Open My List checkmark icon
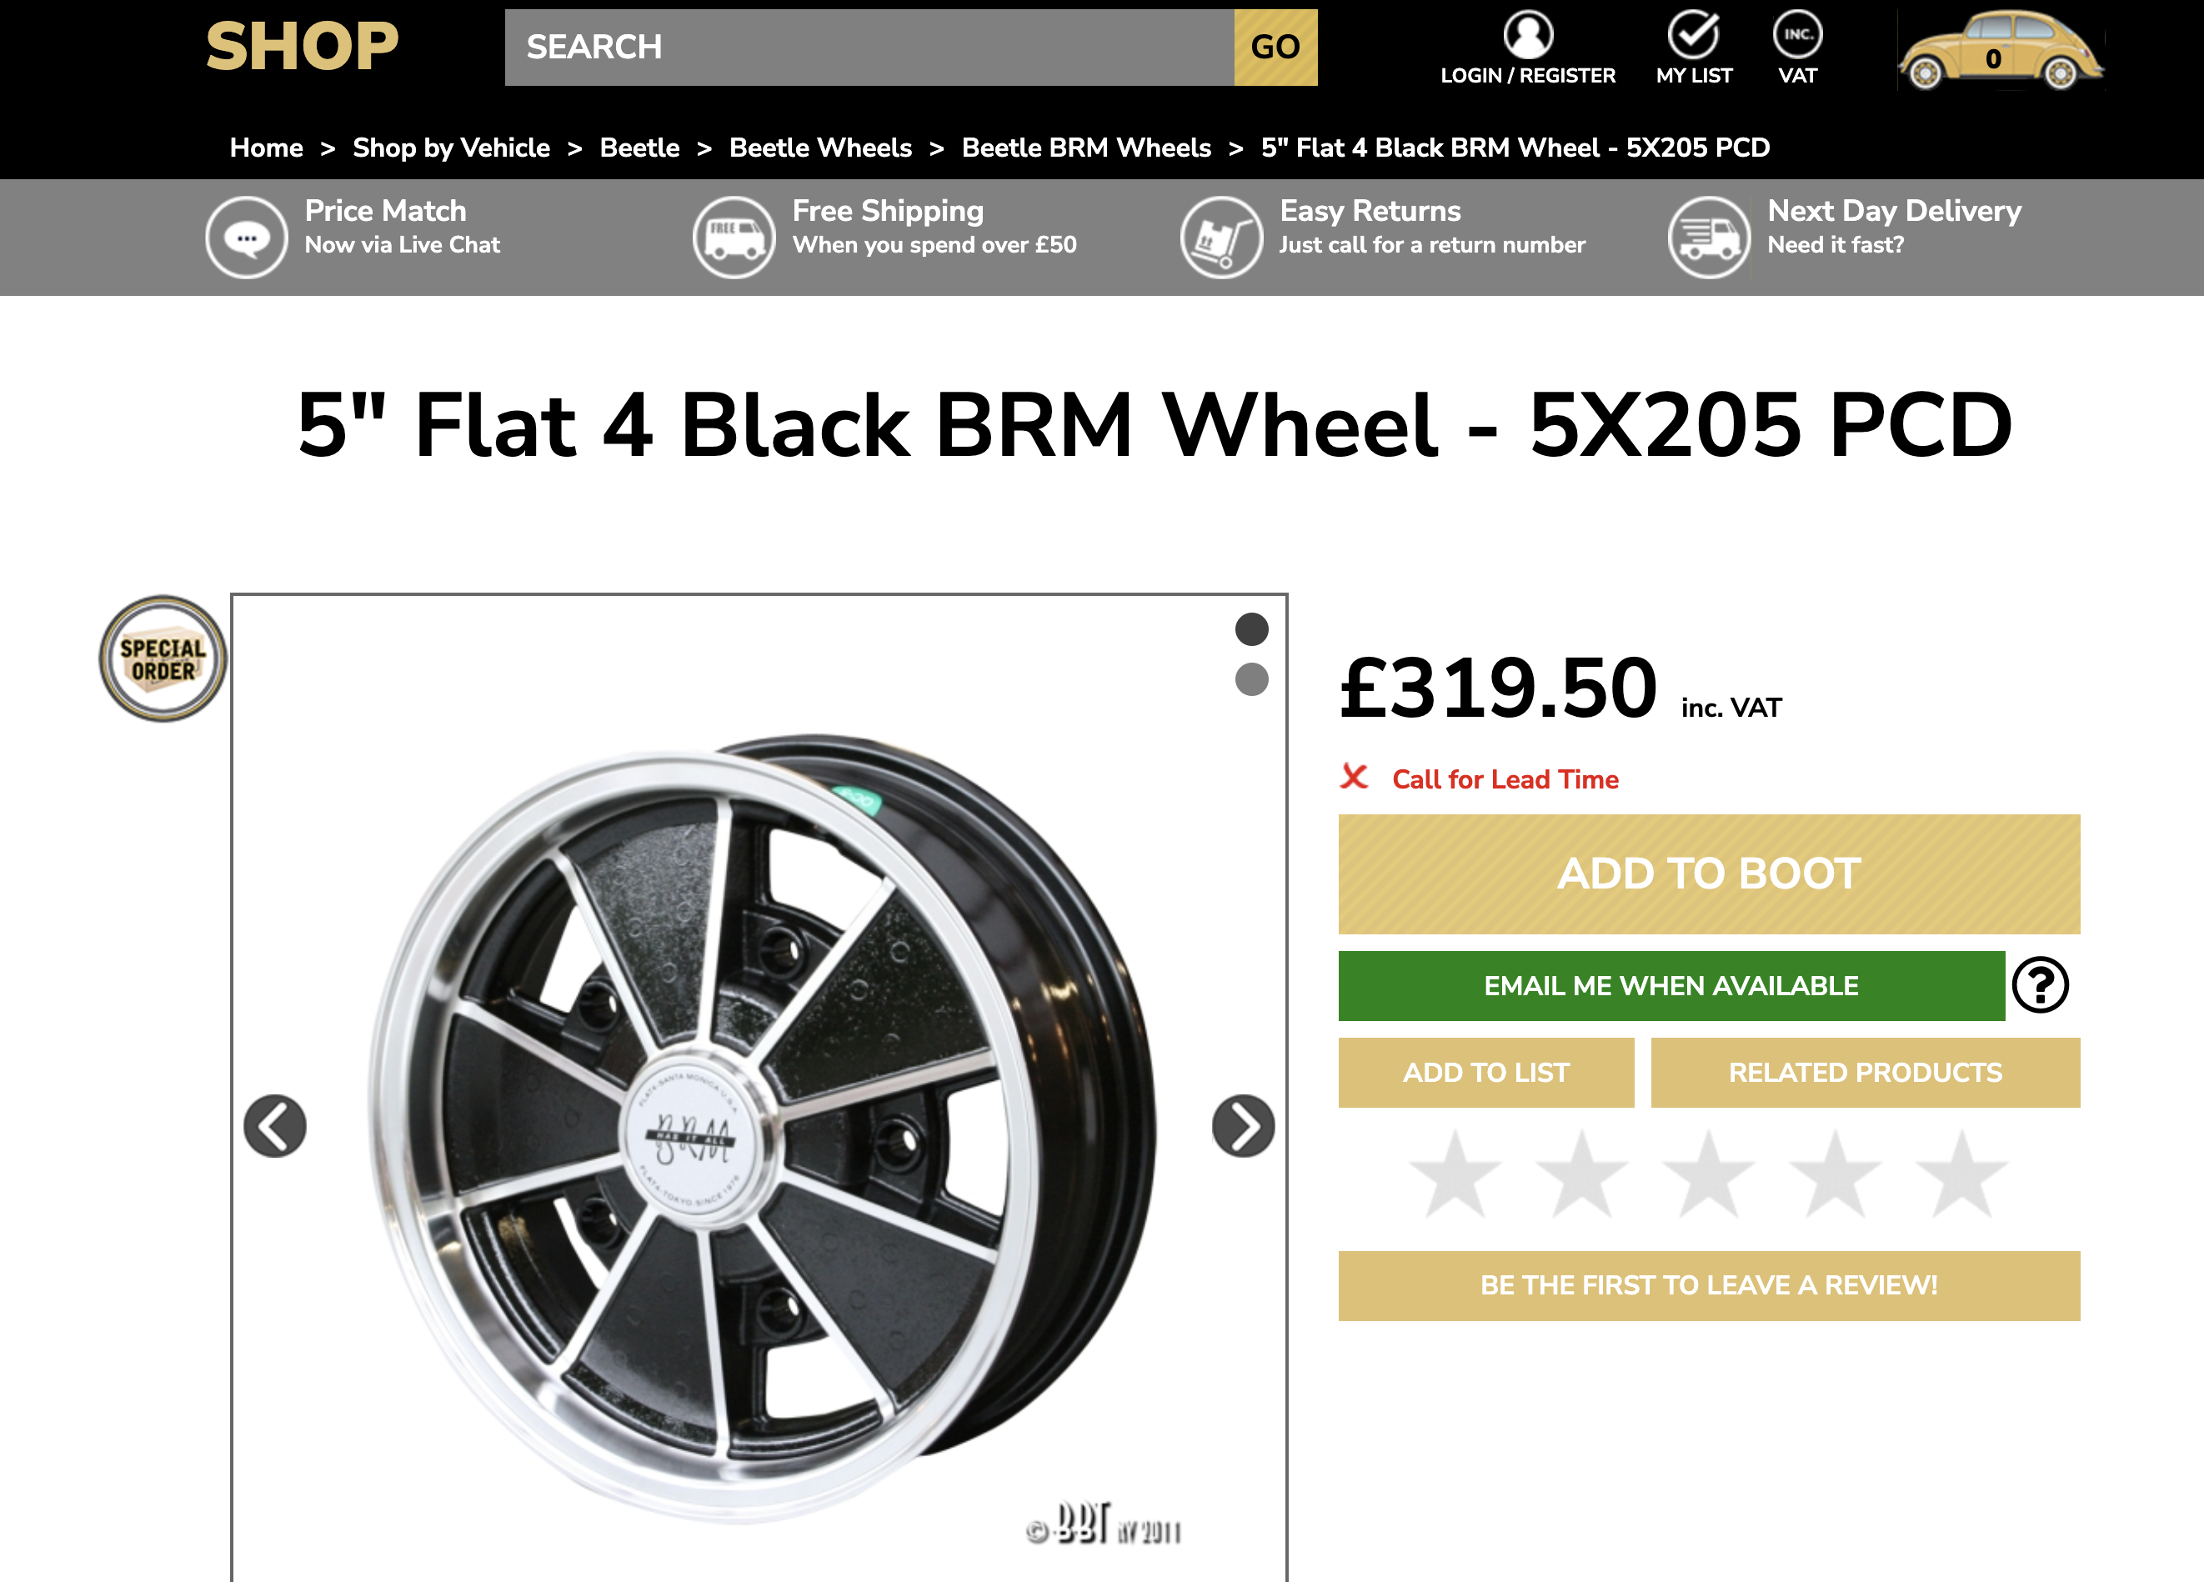The height and width of the screenshot is (1582, 2204). pyautogui.click(x=1693, y=36)
